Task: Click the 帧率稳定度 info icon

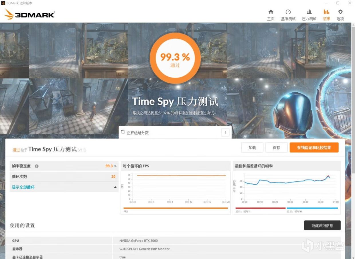Action: (37, 166)
